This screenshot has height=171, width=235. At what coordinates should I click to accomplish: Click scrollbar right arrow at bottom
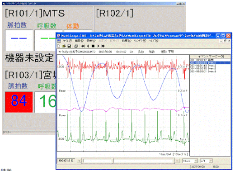coord(177,161)
